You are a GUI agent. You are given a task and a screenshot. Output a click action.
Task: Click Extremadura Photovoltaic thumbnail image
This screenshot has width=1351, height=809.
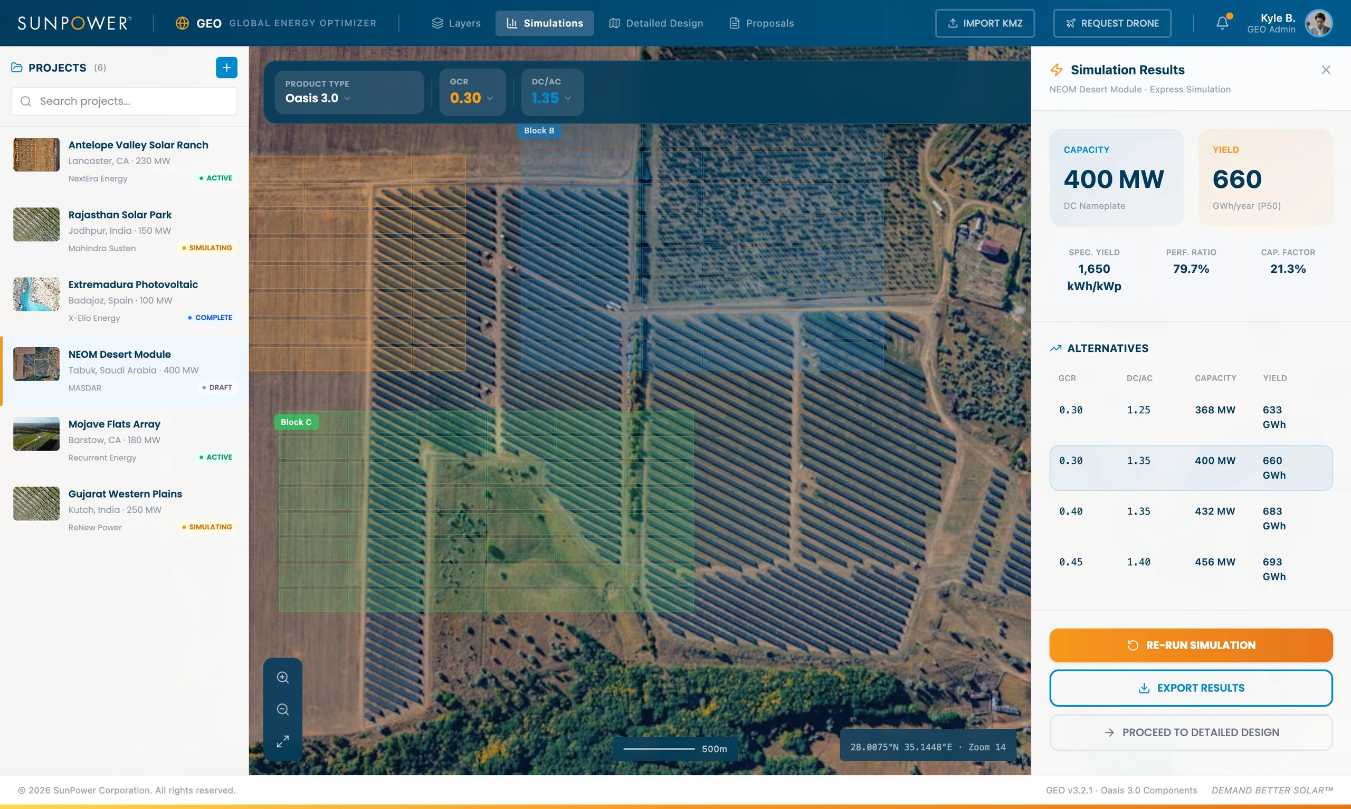(x=36, y=294)
